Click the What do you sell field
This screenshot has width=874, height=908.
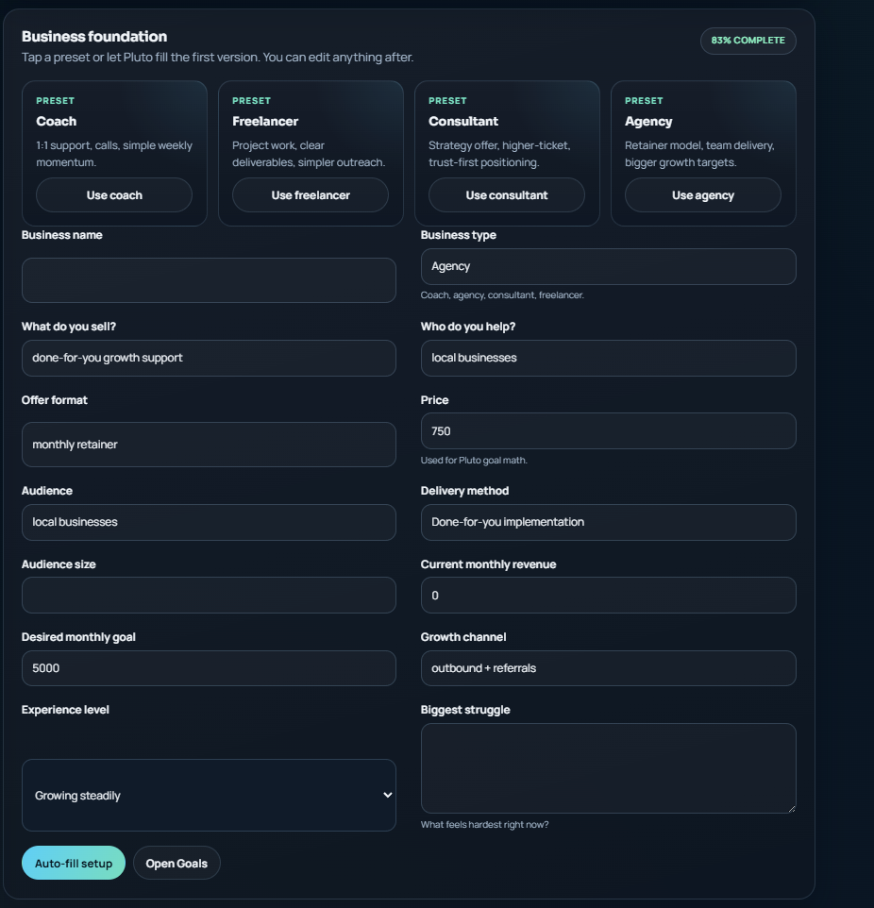pyautogui.click(x=209, y=358)
